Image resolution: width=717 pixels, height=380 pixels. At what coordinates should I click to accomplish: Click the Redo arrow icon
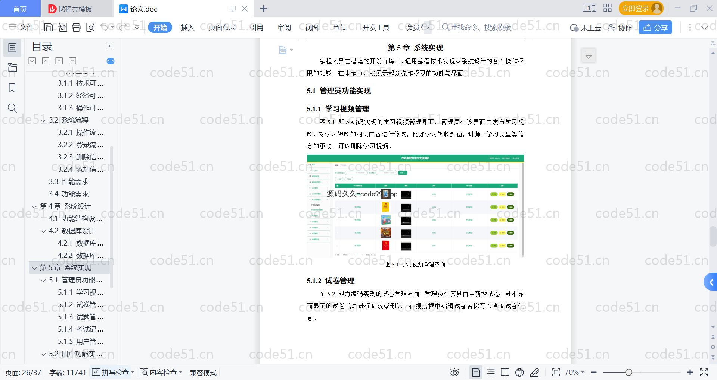(124, 27)
